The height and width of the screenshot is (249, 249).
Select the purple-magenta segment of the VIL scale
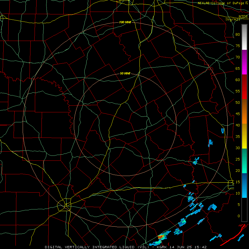pyautogui.click(x=244, y=62)
